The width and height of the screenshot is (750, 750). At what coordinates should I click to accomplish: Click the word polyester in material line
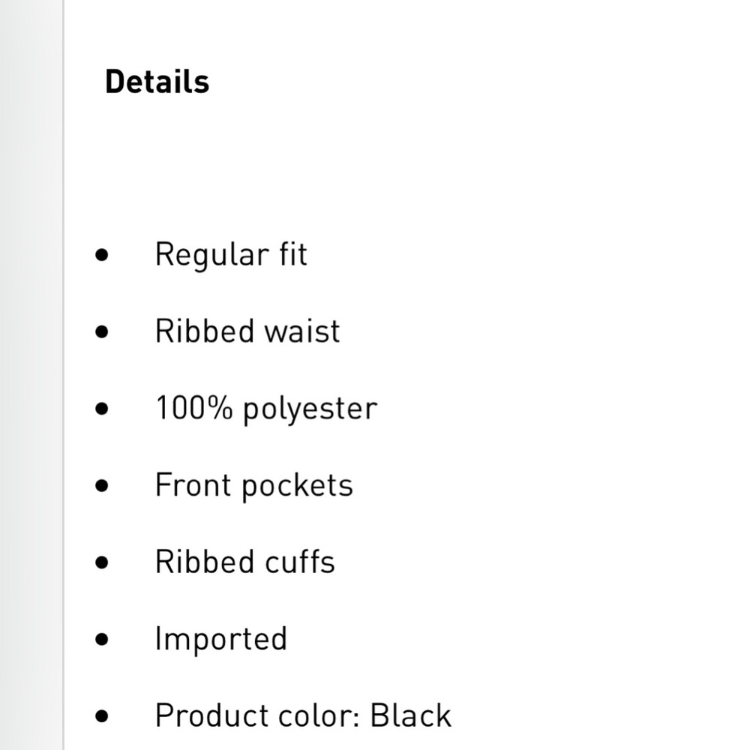[310, 411]
